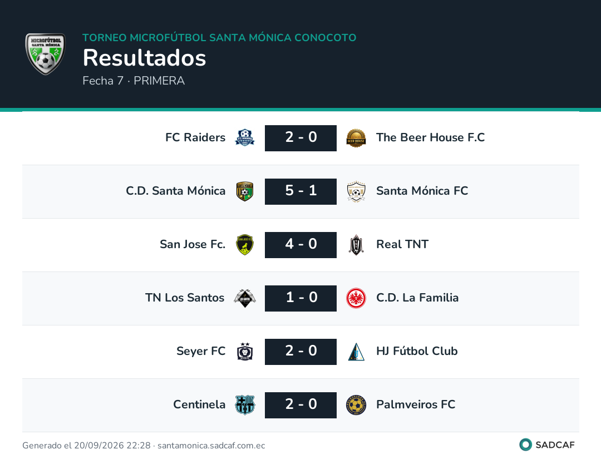Click the 4 - 0 score box
This screenshot has width=601, height=474.
pos(300,245)
